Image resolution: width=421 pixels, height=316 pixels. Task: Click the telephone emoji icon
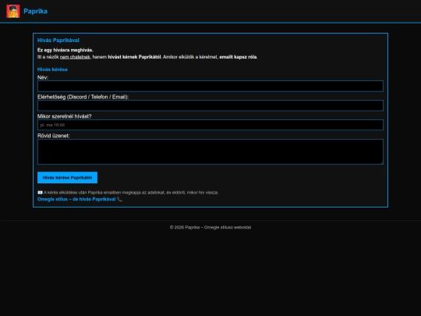120,199
